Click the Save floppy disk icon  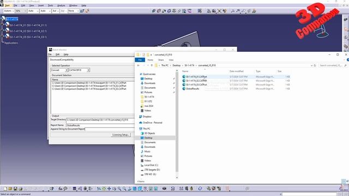(x=15, y=189)
